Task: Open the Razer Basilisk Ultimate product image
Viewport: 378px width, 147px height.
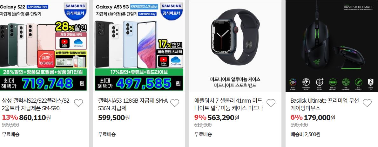Action: click(332, 46)
